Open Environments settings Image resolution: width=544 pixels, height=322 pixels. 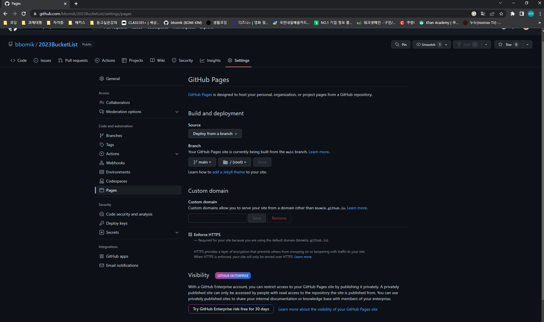tap(139, 172)
